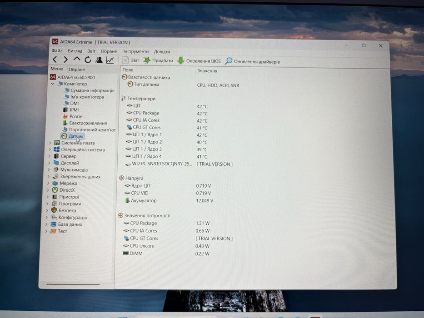
Task: Select the IPMI tree item
Action: click(71, 110)
